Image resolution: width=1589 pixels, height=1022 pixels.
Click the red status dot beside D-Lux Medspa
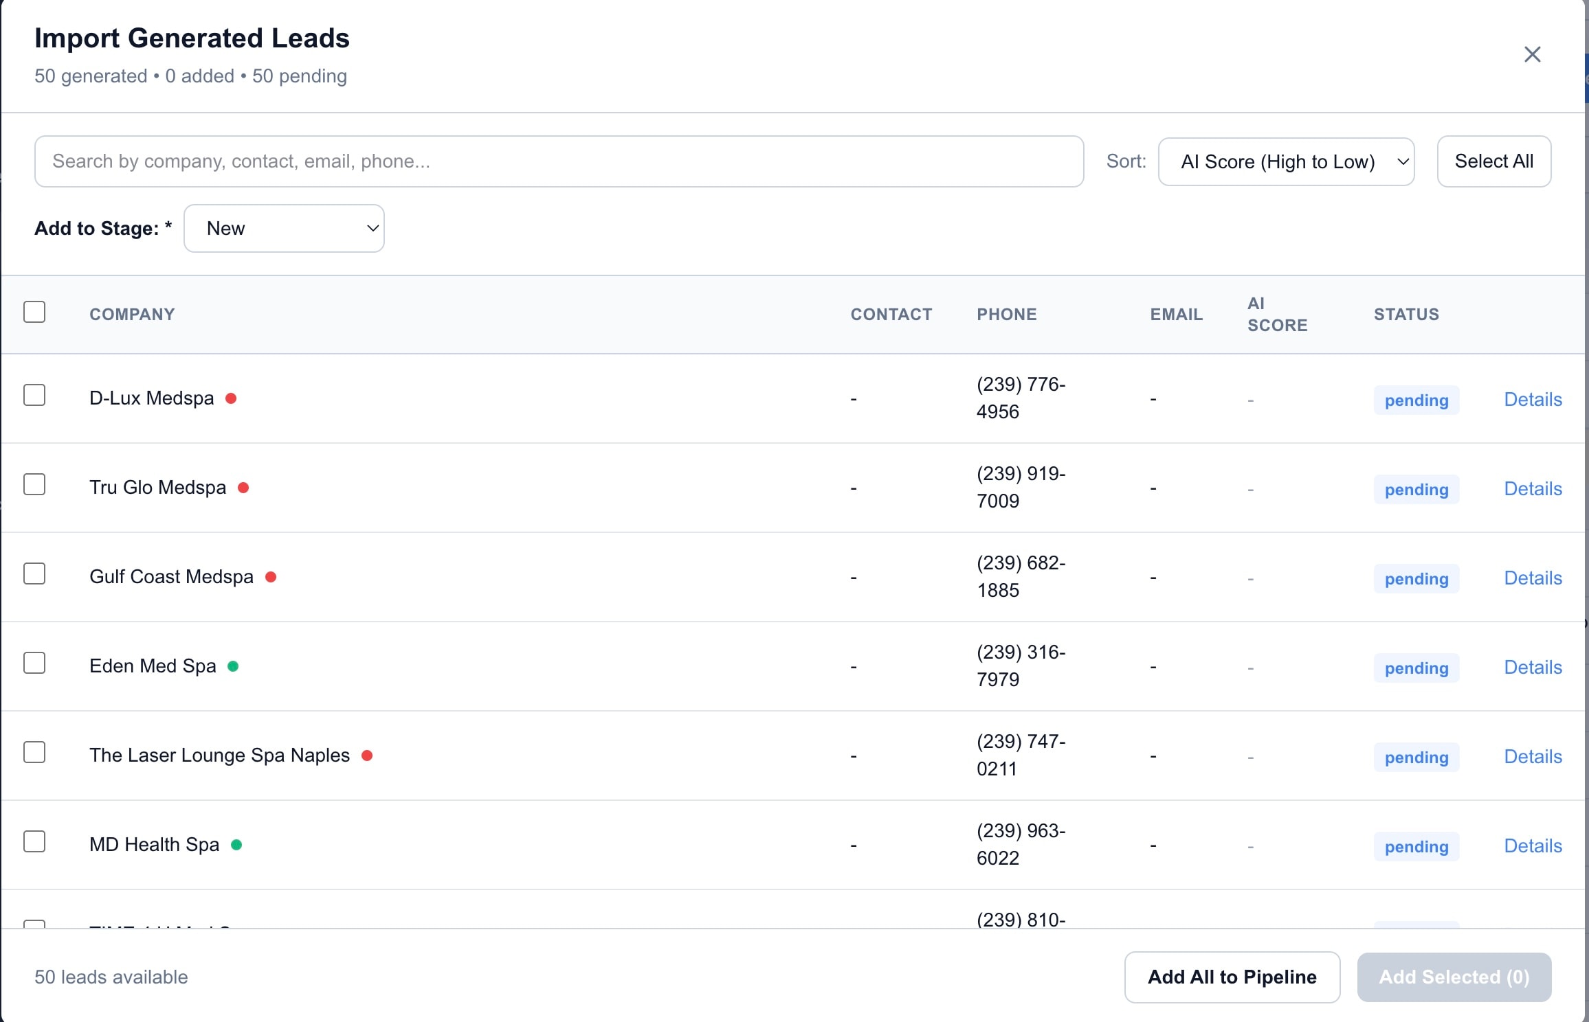pyautogui.click(x=234, y=398)
